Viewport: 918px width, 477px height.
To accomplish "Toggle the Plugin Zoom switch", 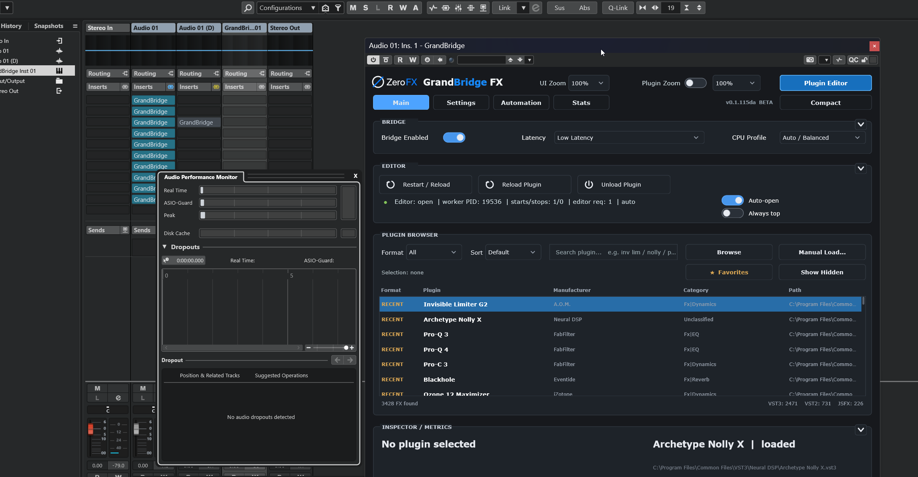I will (x=695, y=83).
